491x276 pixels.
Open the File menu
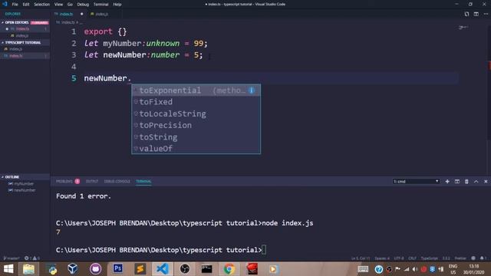15,5
